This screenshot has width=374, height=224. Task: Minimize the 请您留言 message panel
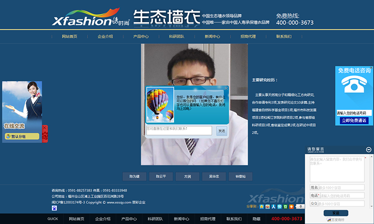click(x=368, y=150)
